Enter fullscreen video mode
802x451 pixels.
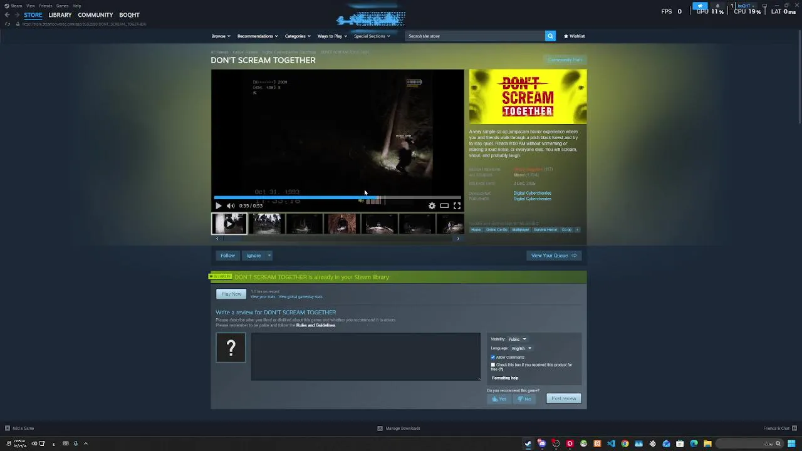(x=457, y=205)
